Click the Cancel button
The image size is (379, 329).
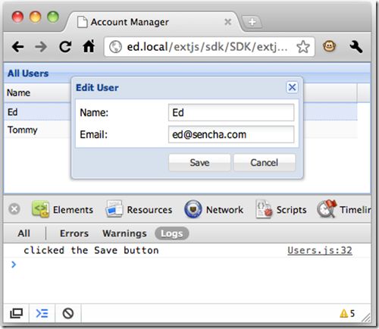click(x=265, y=162)
